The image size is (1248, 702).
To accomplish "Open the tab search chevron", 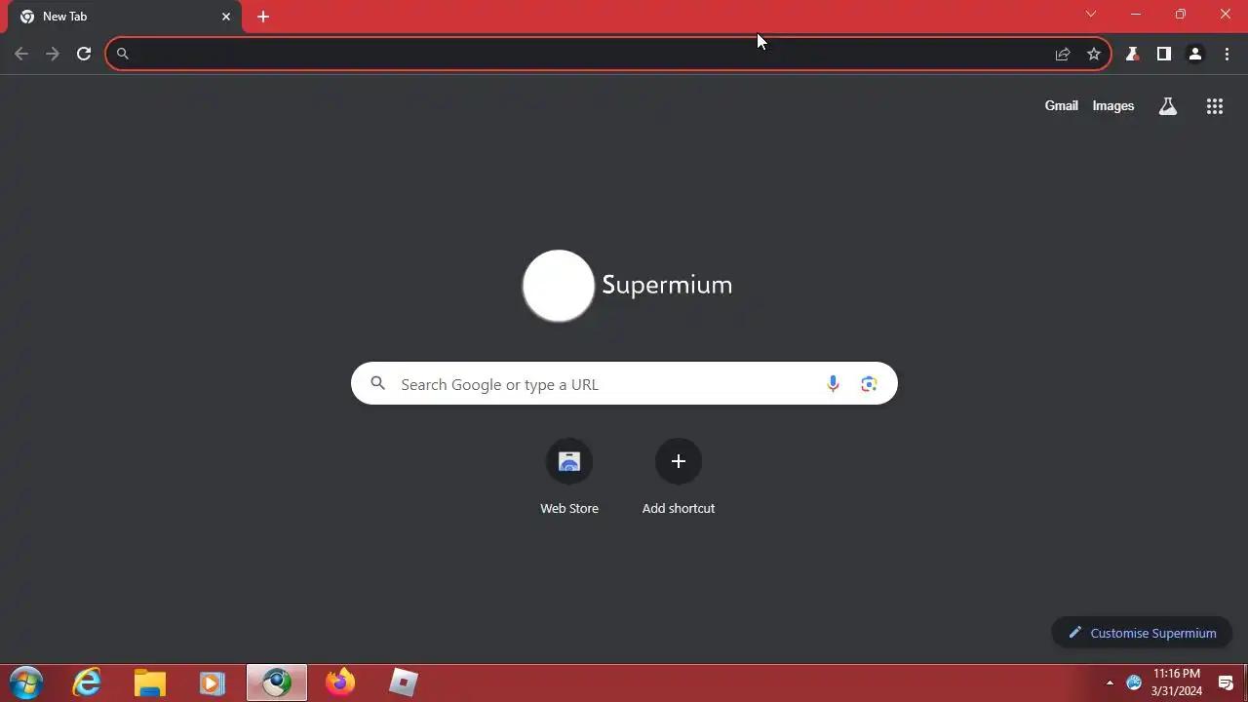I will tap(1091, 14).
